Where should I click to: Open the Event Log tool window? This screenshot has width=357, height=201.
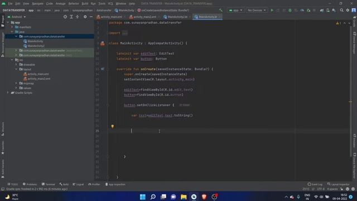click(x=315, y=184)
